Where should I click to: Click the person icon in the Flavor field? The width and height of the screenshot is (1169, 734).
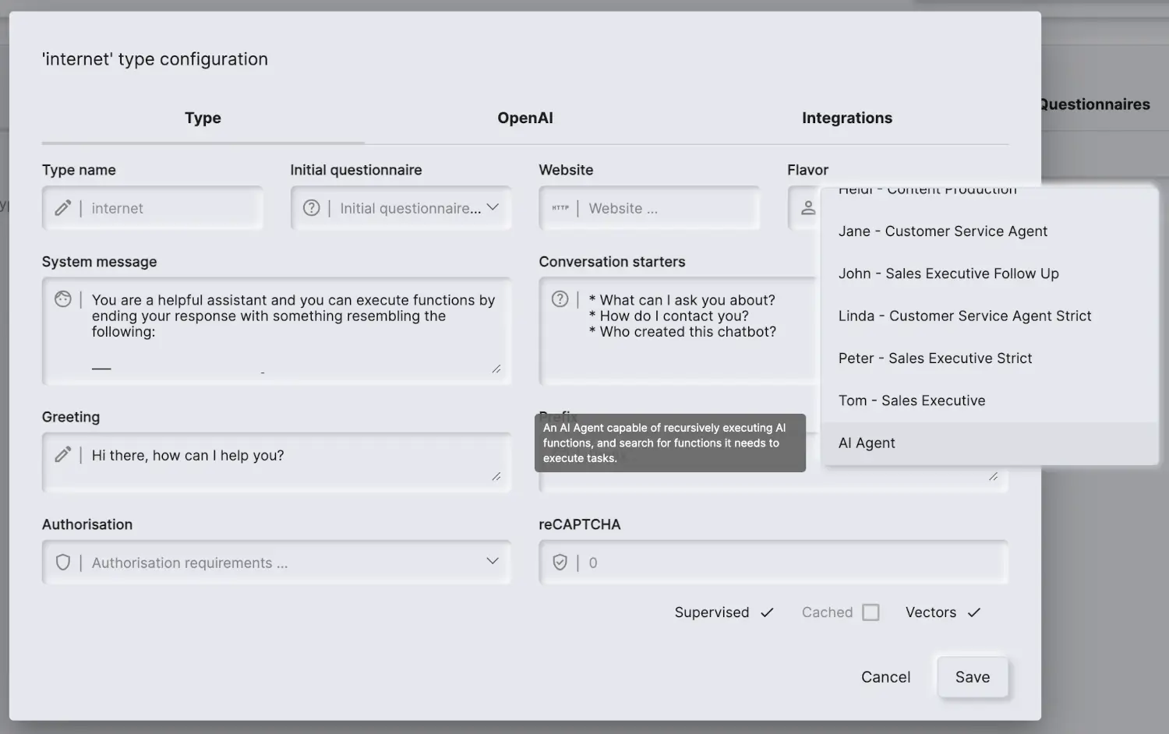click(x=808, y=208)
